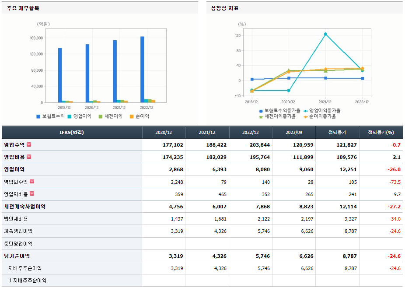
Task: Toggle 순이익증가율 legend marker
Action: (x=306, y=117)
